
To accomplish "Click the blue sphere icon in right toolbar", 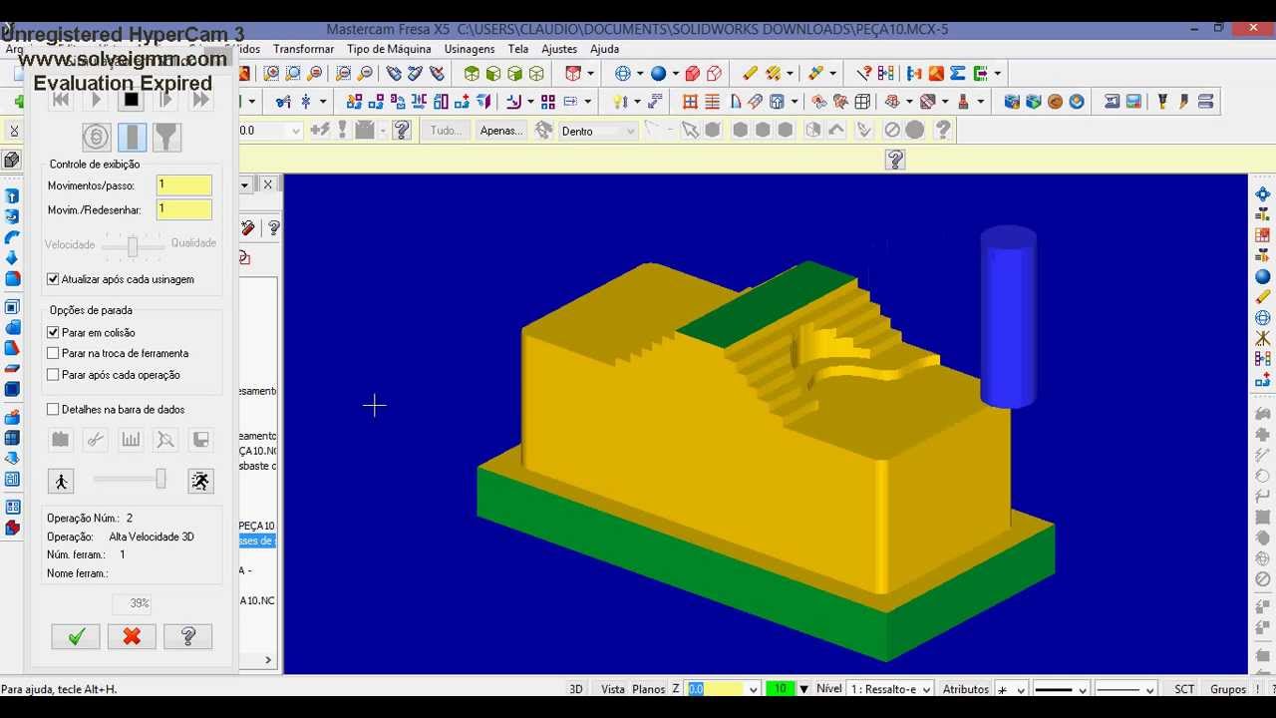I will pyautogui.click(x=1263, y=277).
